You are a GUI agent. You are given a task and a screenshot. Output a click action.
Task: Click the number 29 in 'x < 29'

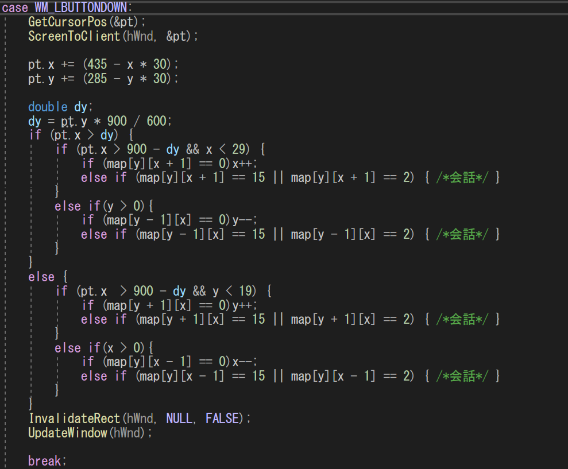click(239, 149)
